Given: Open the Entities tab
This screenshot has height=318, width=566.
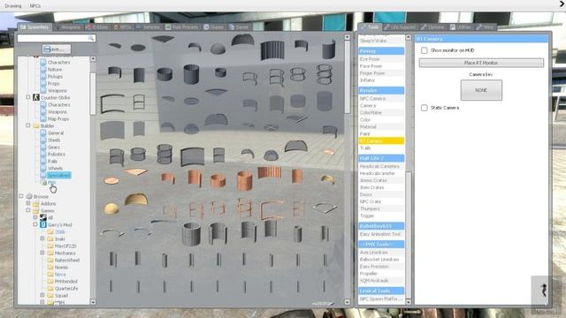Looking at the screenshot, I should click(x=97, y=27).
